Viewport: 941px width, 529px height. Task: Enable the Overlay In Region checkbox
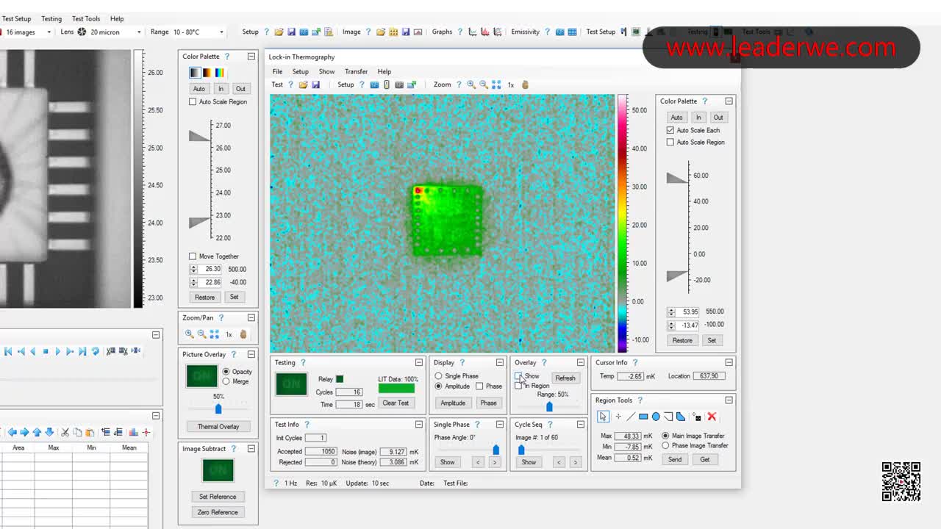pyautogui.click(x=518, y=386)
